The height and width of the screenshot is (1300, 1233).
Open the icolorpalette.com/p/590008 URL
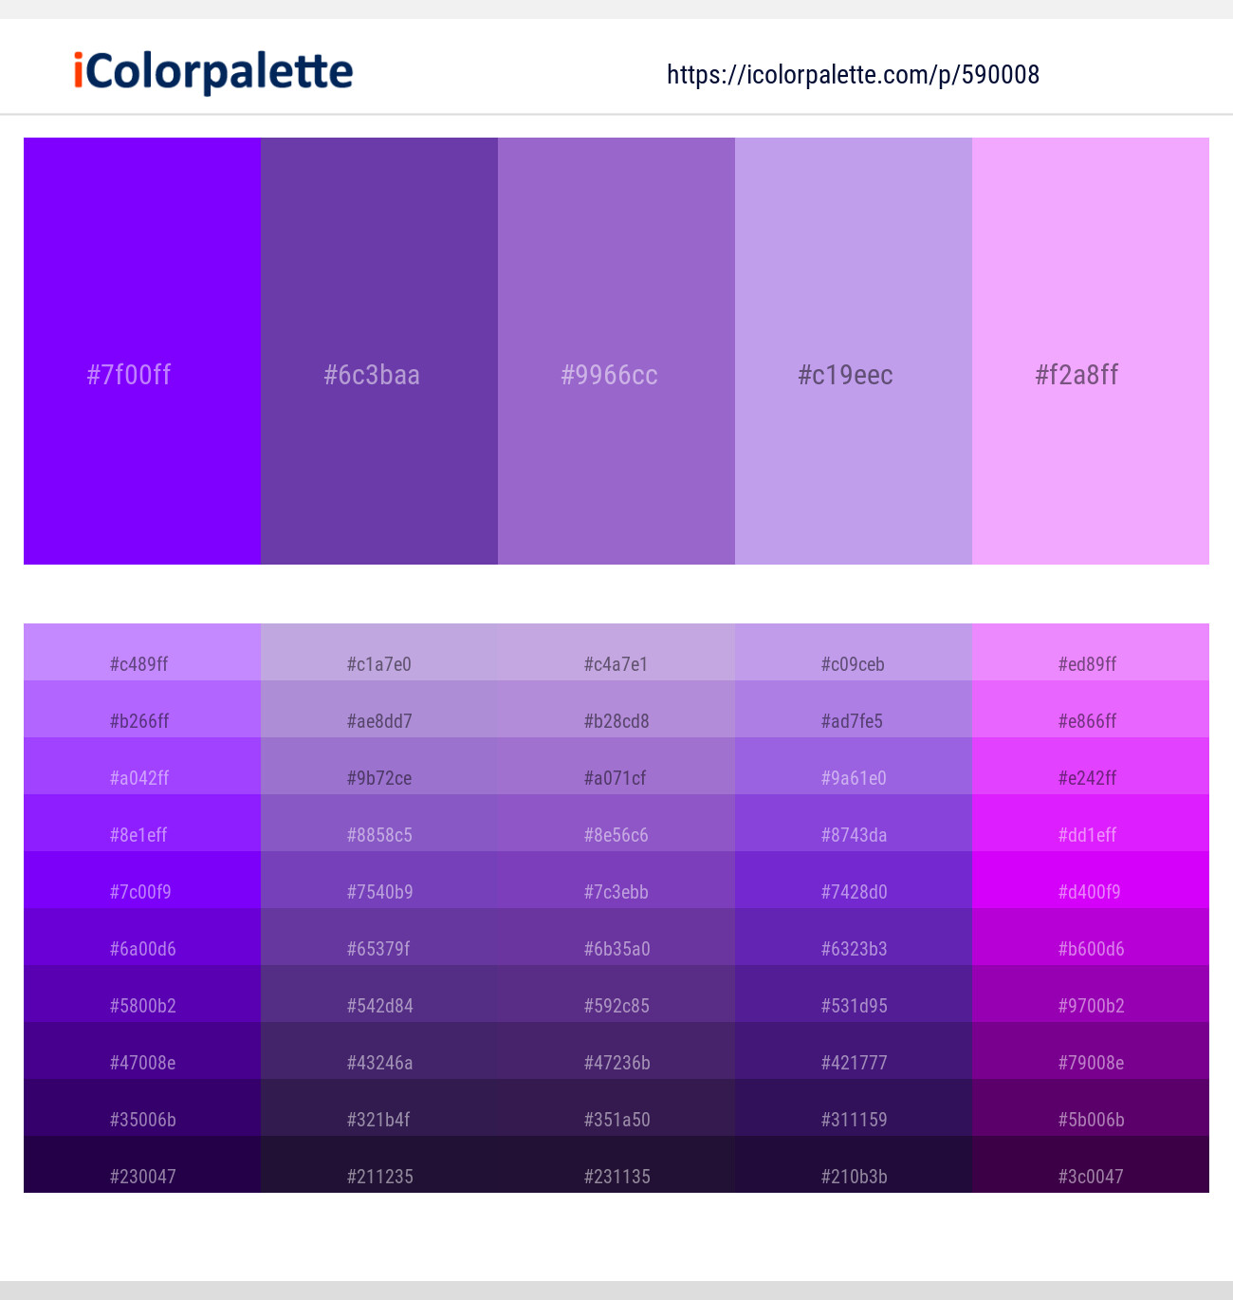[853, 75]
